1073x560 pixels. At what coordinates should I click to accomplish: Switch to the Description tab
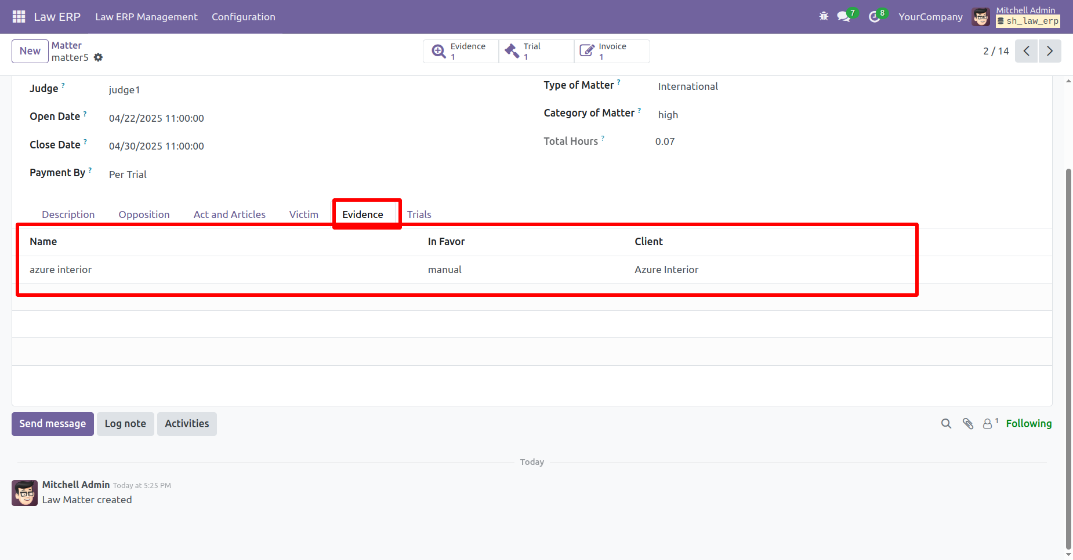[68, 214]
